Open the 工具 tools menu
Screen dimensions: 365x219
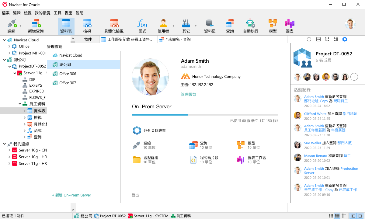(57, 13)
